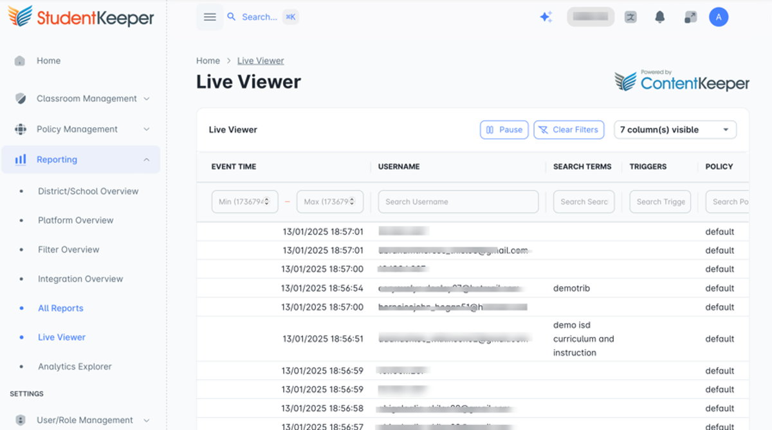The image size is (772, 430).
Task: Click the Pause button
Action: click(x=504, y=129)
